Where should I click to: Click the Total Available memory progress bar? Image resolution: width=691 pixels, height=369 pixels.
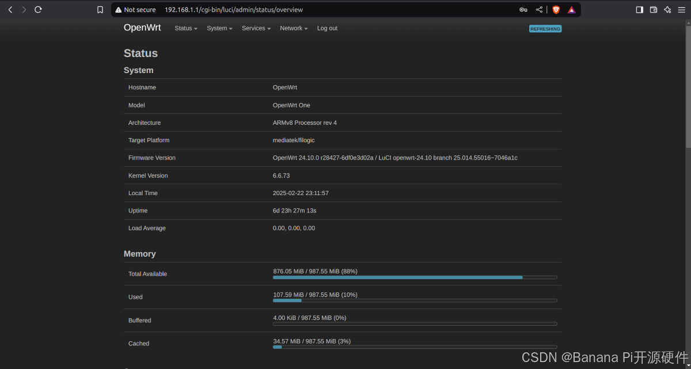[415, 277]
